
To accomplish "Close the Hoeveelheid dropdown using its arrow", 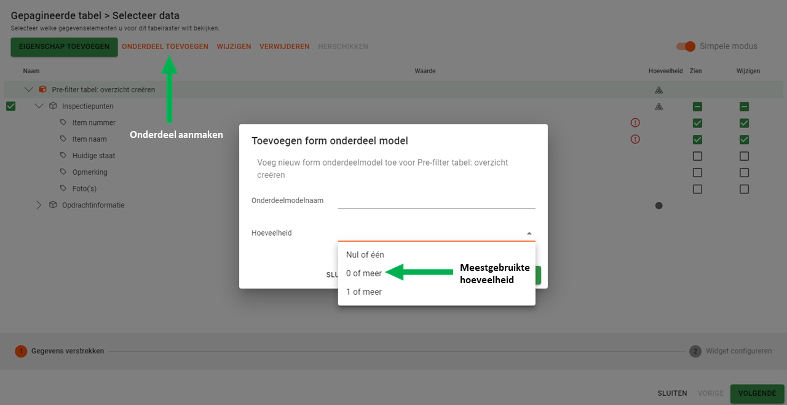I will [529, 234].
